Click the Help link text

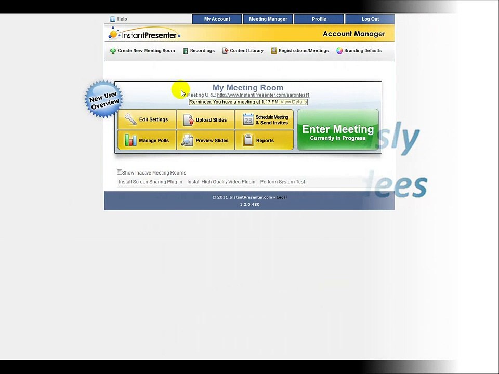(x=122, y=19)
